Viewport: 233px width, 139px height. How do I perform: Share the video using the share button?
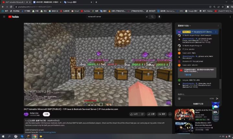coord(151,114)
